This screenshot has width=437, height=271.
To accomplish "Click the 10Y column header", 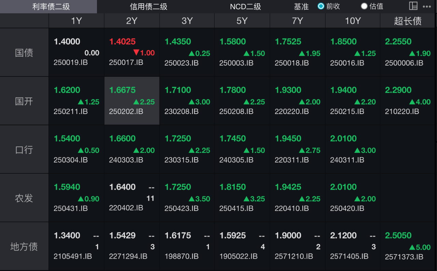I will point(353,21).
